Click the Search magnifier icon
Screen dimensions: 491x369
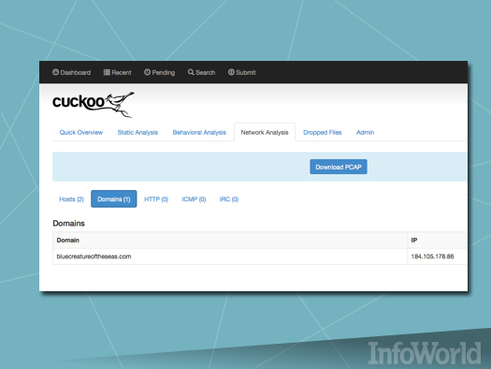coord(191,72)
